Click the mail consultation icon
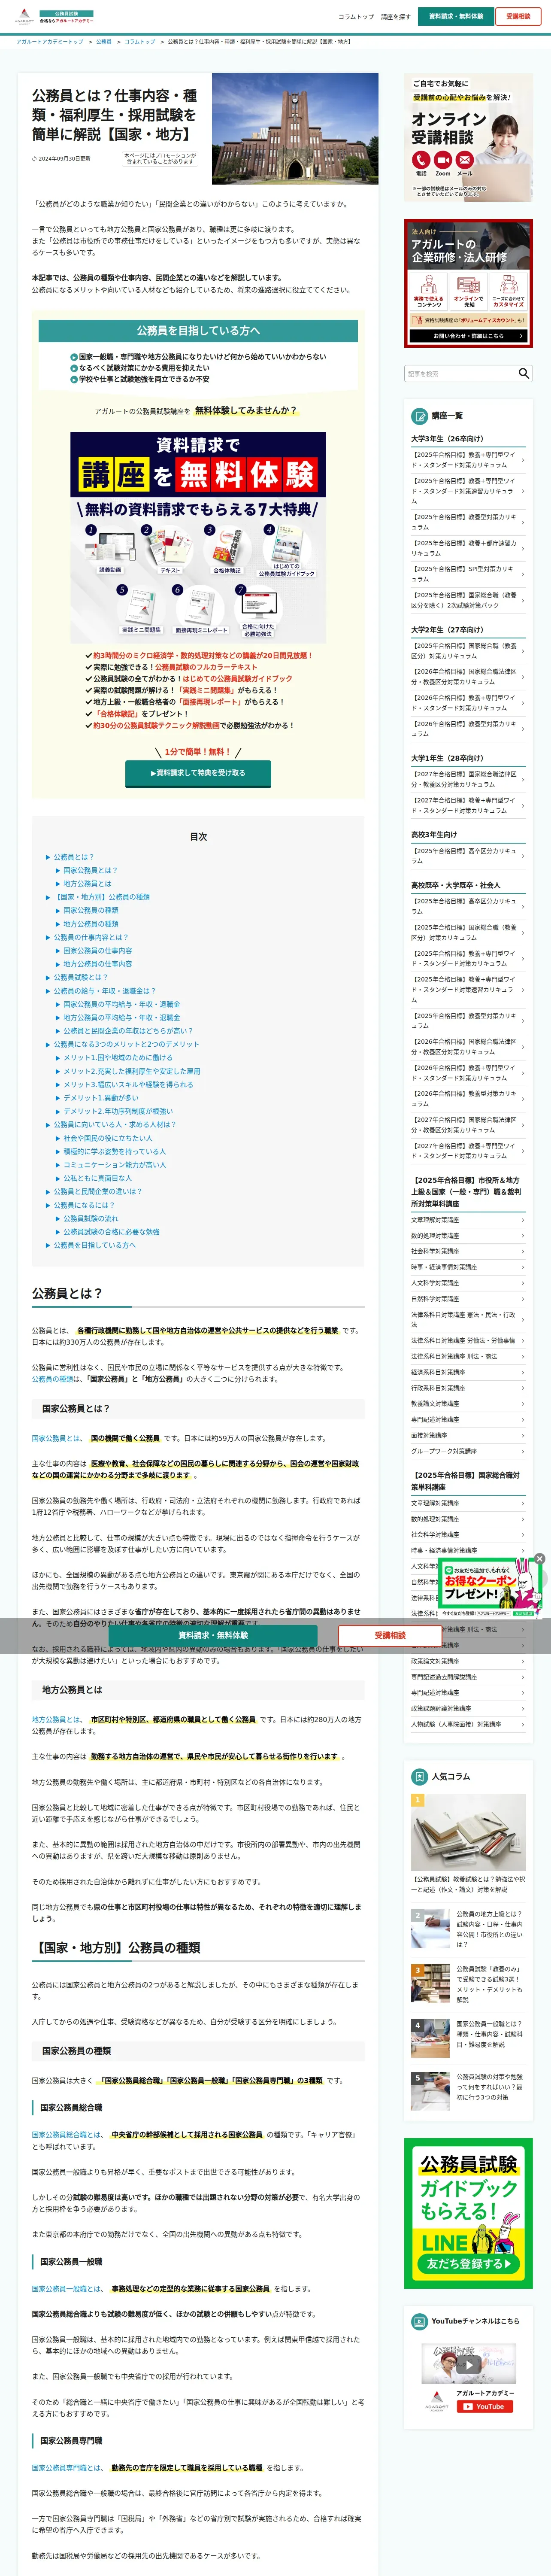The width and height of the screenshot is (551, 2576). coord(465,160)
